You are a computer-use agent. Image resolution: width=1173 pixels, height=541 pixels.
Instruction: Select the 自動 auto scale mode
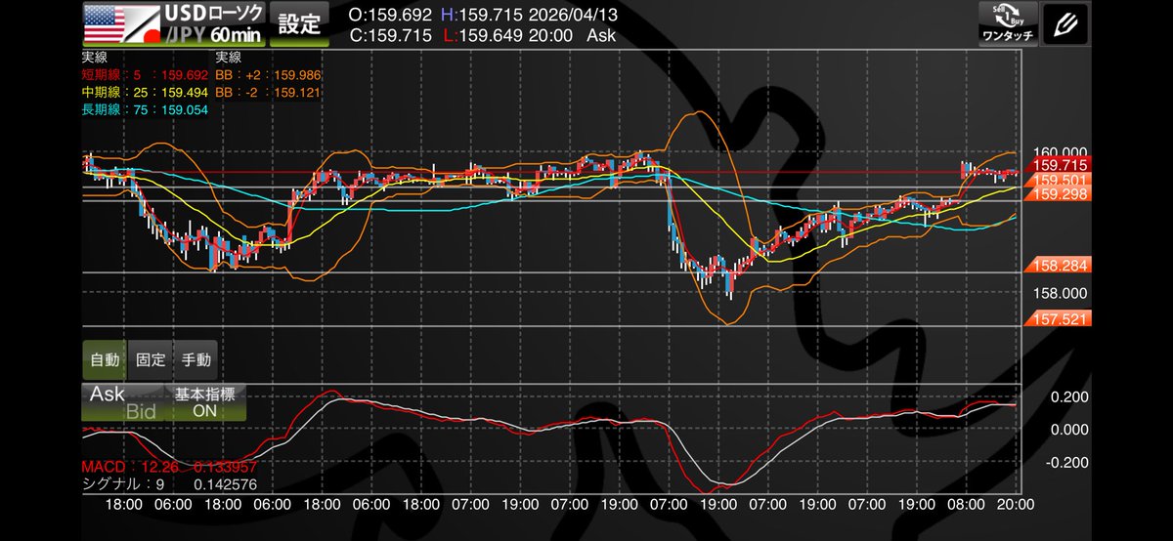[x=105, y=360]
